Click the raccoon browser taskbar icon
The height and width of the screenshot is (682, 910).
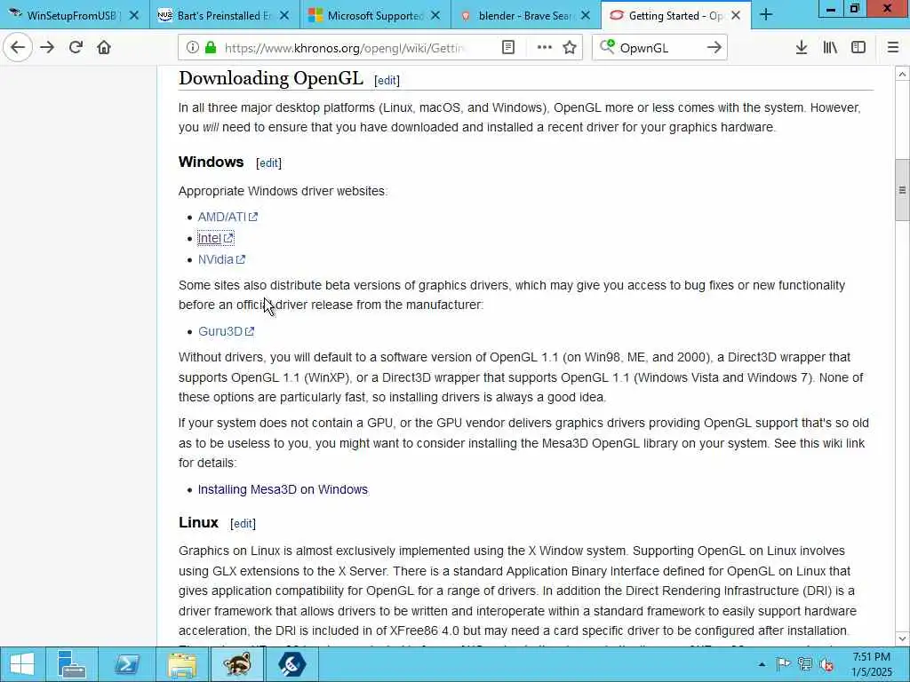pos(237,664)
